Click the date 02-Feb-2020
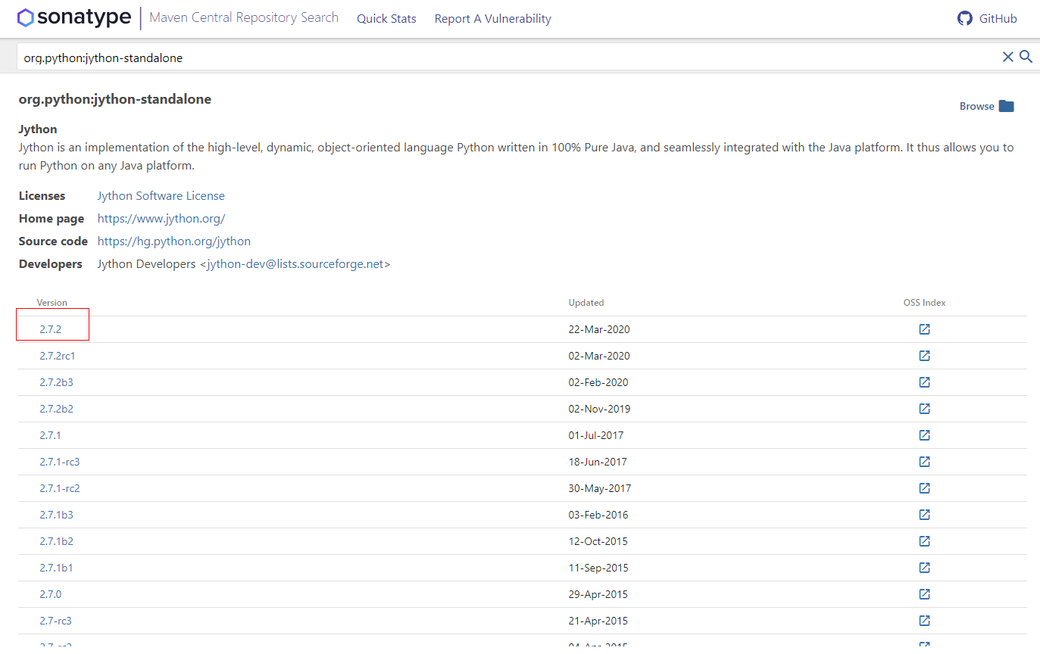Screen dimensions: 1040x654 click(598, 382)
